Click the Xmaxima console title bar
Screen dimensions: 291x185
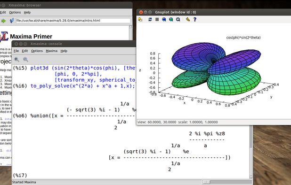(74, 44)
